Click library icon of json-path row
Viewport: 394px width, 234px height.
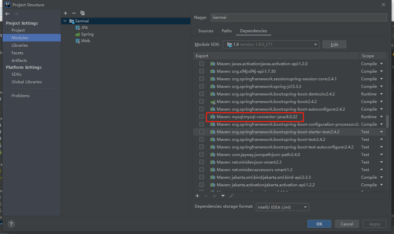[212, 155]
